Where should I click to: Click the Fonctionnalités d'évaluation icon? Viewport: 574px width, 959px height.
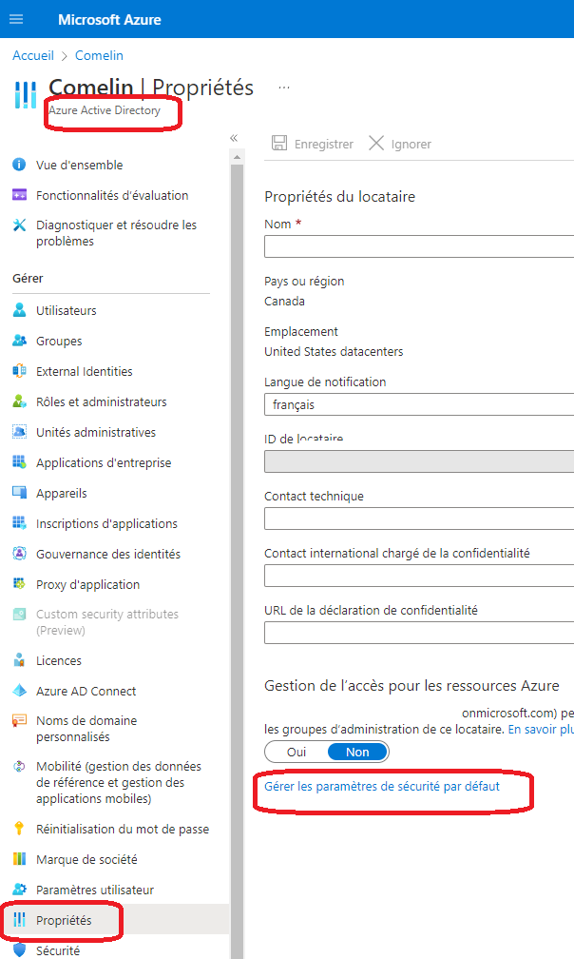tap(20, 195)
